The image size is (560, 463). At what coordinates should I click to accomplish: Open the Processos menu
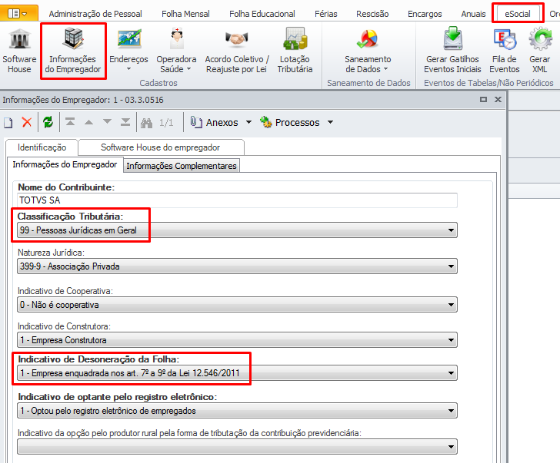296,122
